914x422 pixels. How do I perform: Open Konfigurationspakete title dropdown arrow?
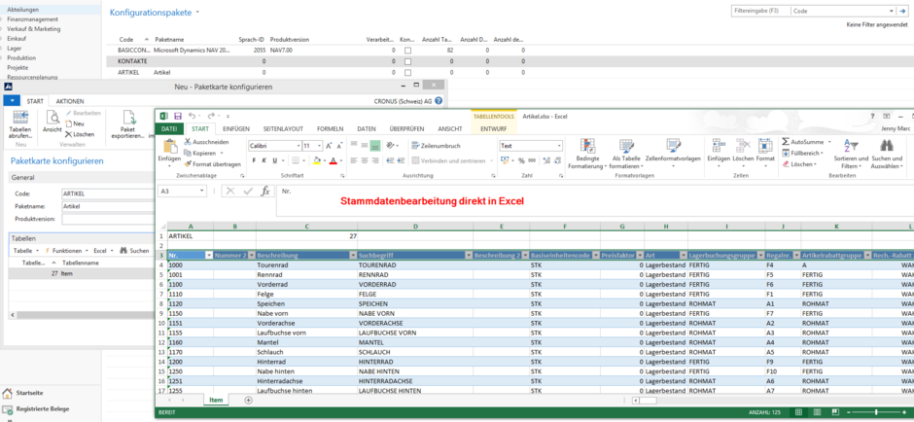click(197, 12)
